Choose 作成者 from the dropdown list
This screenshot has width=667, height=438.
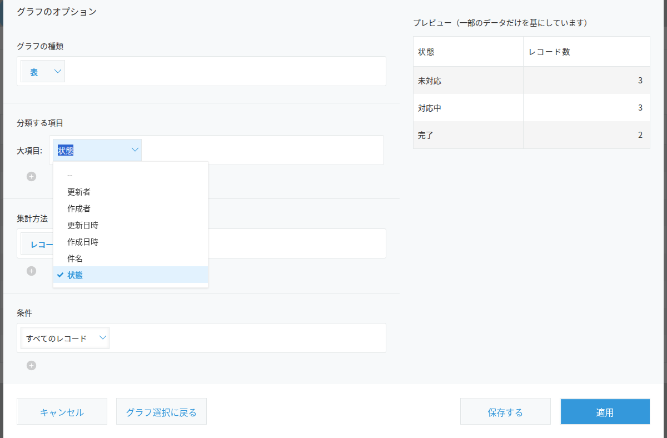(131, 208)
